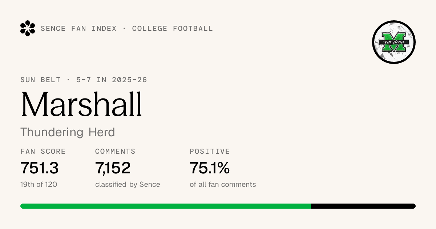Click the 751.3 fan score value
This screenshot has height=229, width=436.
pos(40,168)
